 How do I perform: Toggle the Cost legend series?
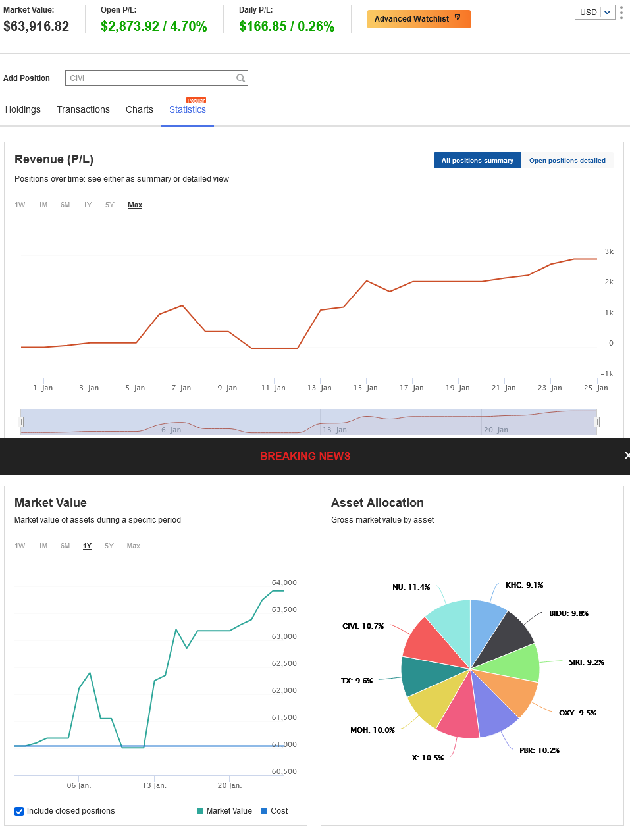[x=275, y=811]
